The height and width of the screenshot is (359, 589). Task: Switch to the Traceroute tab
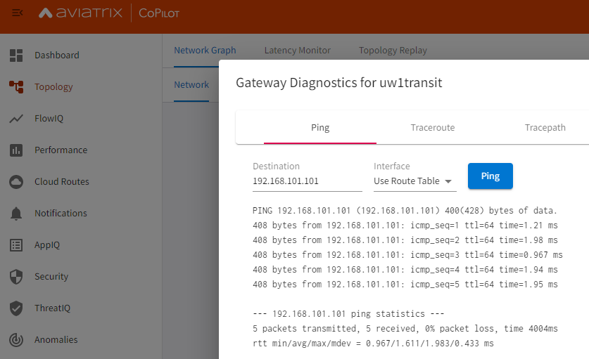(432, 128)
